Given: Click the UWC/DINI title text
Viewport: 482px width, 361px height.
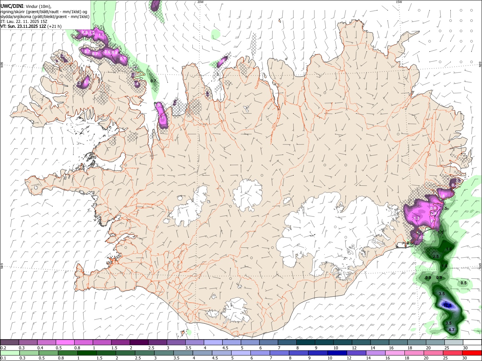Looking at the screenshot, I should (12, 6).
